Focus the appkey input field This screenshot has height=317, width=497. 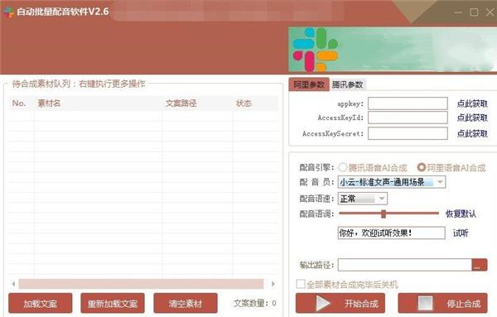tap(408, 103)
